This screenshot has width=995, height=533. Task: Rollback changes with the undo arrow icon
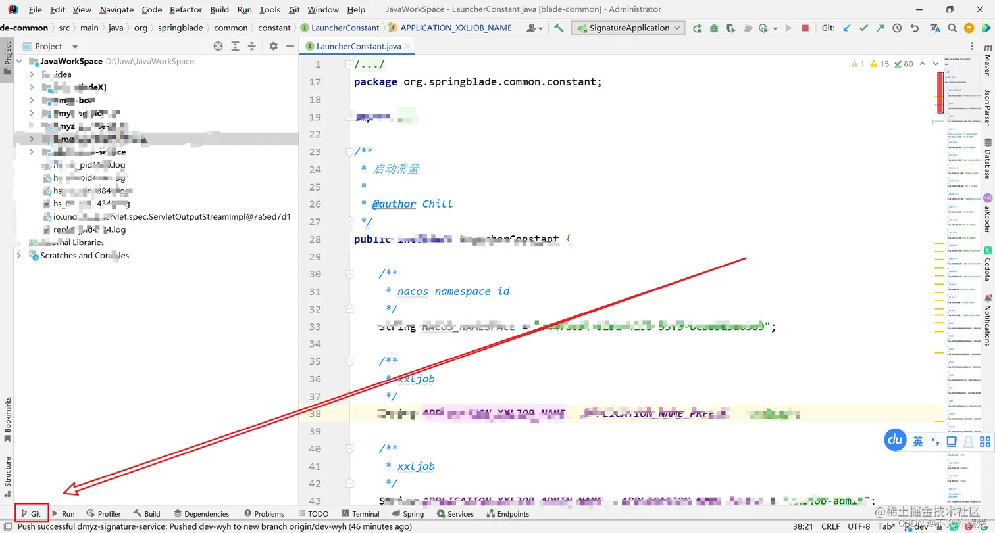click(914, 28)
